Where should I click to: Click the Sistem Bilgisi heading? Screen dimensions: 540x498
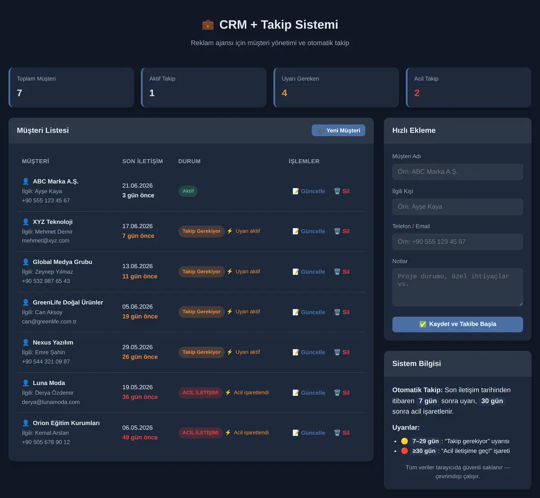click(417, 363)
